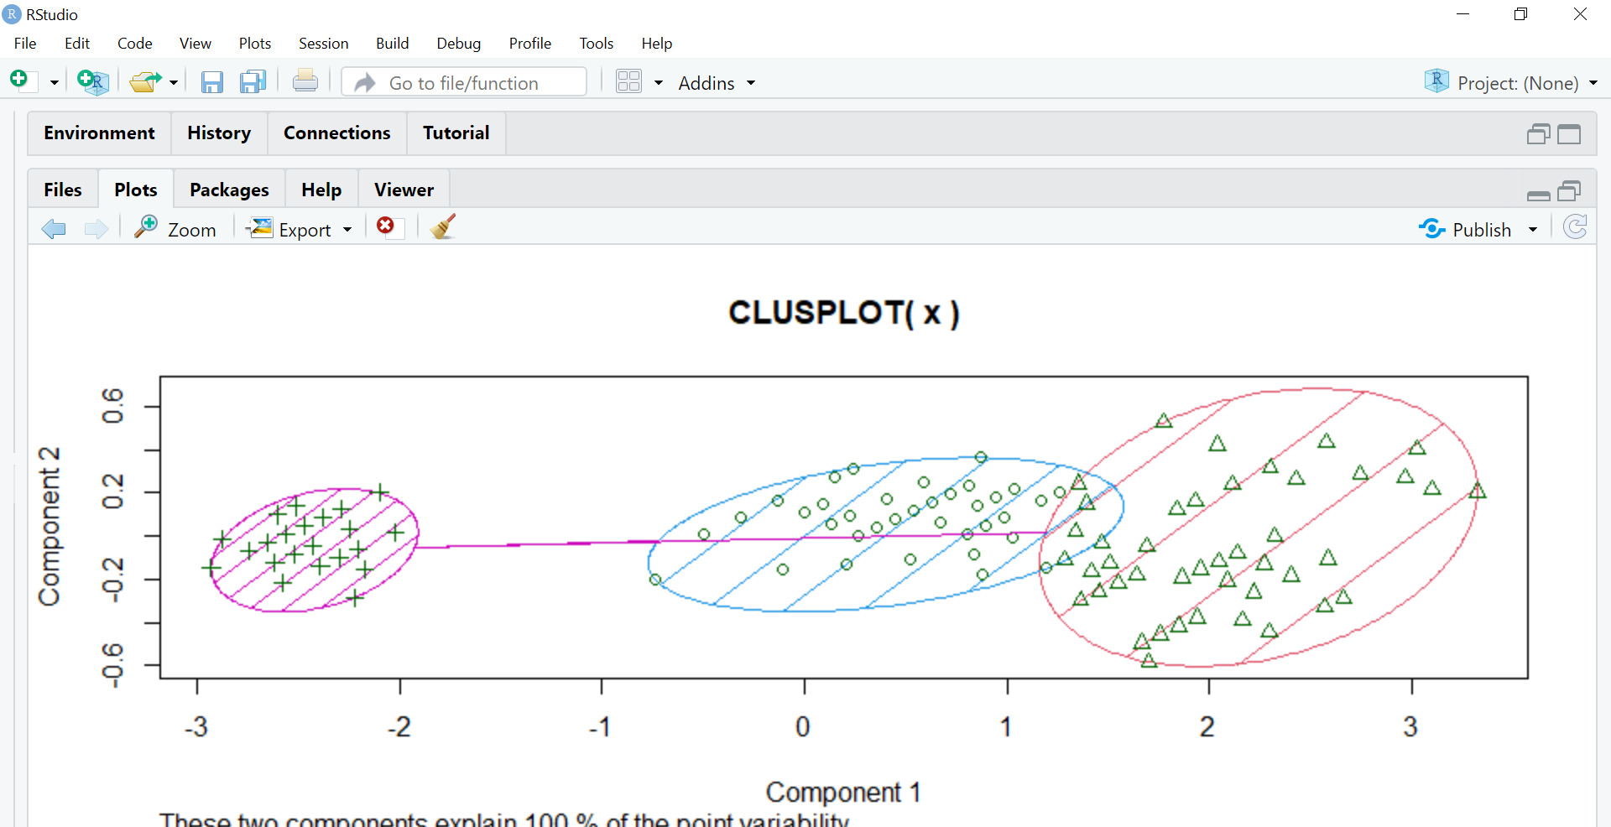
Task: Click the Component 1 axis label
Action: click(x=843, y=792)
